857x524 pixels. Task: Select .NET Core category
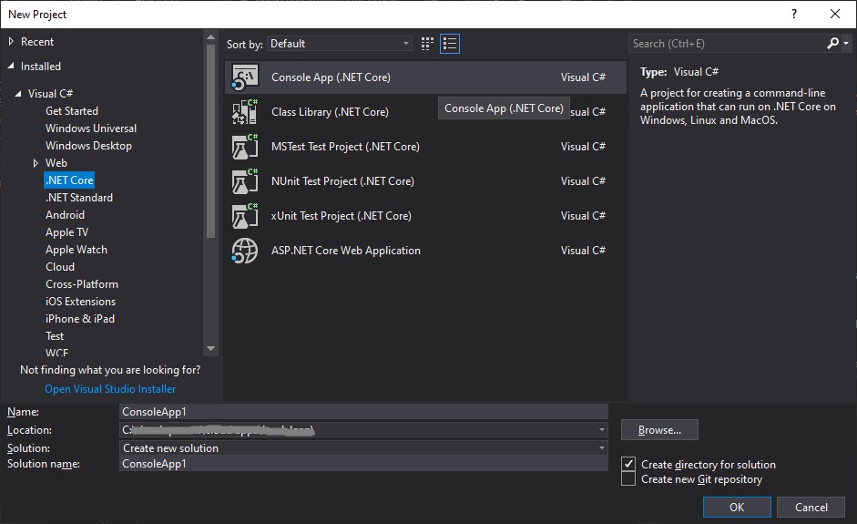[69, 180]
